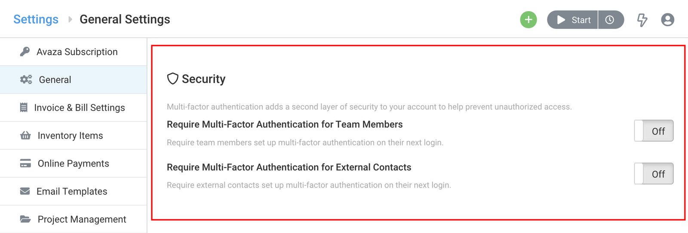Open the Invoice & Bill Settings menu item
688x233 pixels.
point(80,108)
